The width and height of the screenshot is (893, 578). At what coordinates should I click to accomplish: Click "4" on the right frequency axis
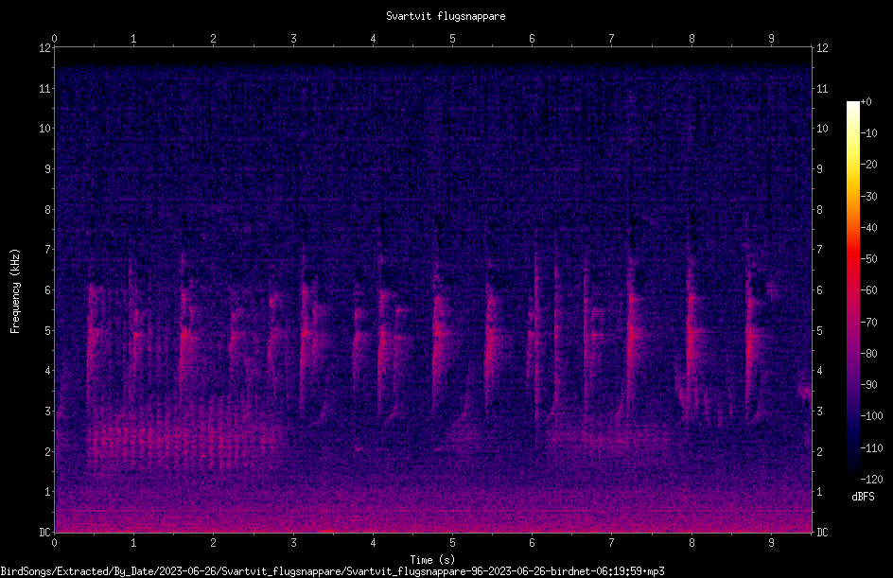(x=819, y=371)
